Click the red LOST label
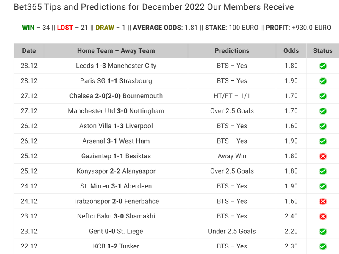339x254 pixels. [x=65, y=28]
